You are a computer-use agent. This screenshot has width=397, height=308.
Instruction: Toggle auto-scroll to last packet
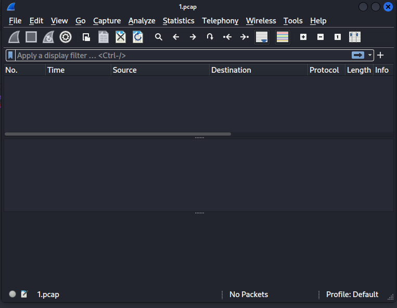(x=262, y=37)
